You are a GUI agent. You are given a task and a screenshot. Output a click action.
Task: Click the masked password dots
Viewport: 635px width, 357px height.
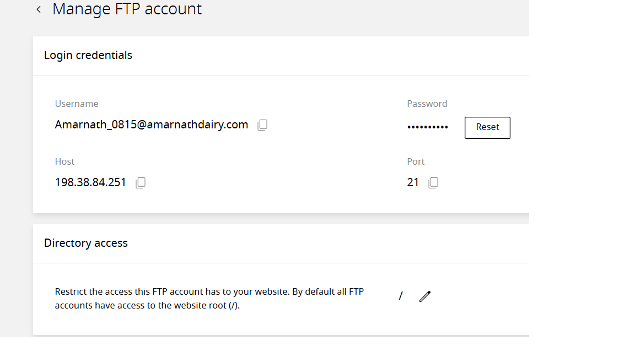point(428,127)
